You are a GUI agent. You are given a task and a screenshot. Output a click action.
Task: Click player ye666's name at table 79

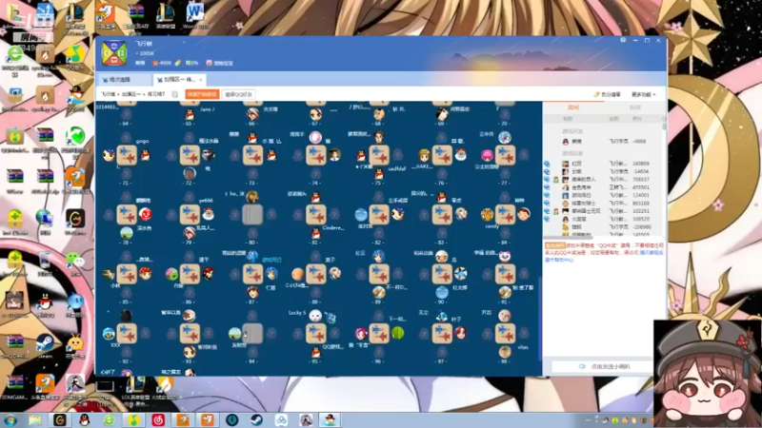coord(206,201)
